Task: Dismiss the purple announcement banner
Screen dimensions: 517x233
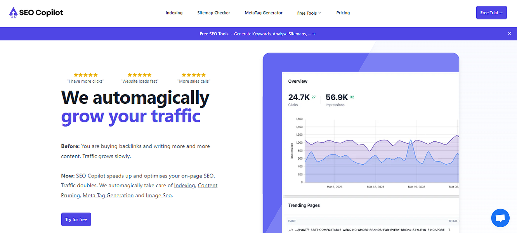Action: 510,33
